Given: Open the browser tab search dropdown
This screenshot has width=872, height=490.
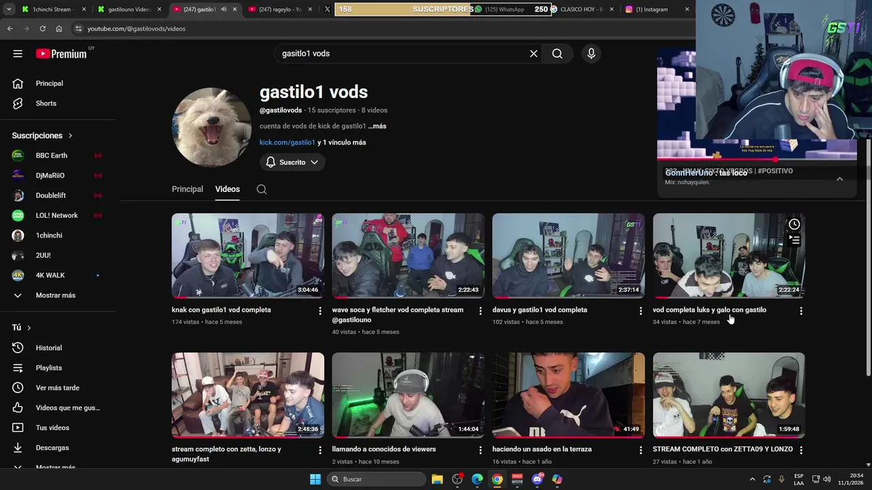Looking at the screenshot, I should (9, 10).
